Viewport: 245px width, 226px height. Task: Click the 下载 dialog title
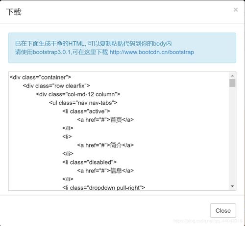[x=14, y=12]
